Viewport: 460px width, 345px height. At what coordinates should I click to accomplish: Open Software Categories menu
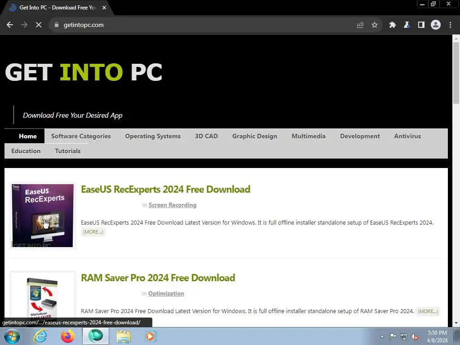coord(81,136)
